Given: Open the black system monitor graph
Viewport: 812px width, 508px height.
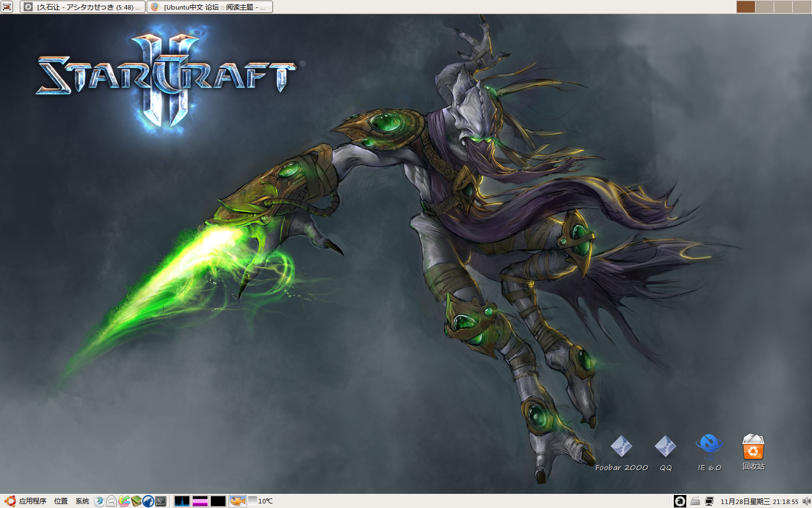Looking at the screenshot, I should [x=218, y=501].
